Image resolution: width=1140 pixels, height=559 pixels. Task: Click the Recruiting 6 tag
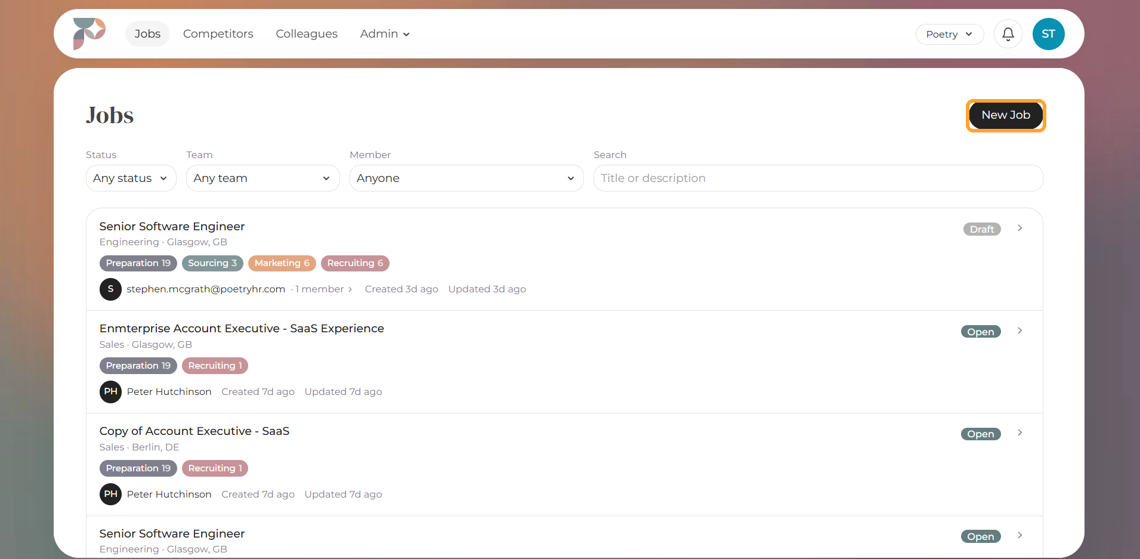(x=355, y=263)
